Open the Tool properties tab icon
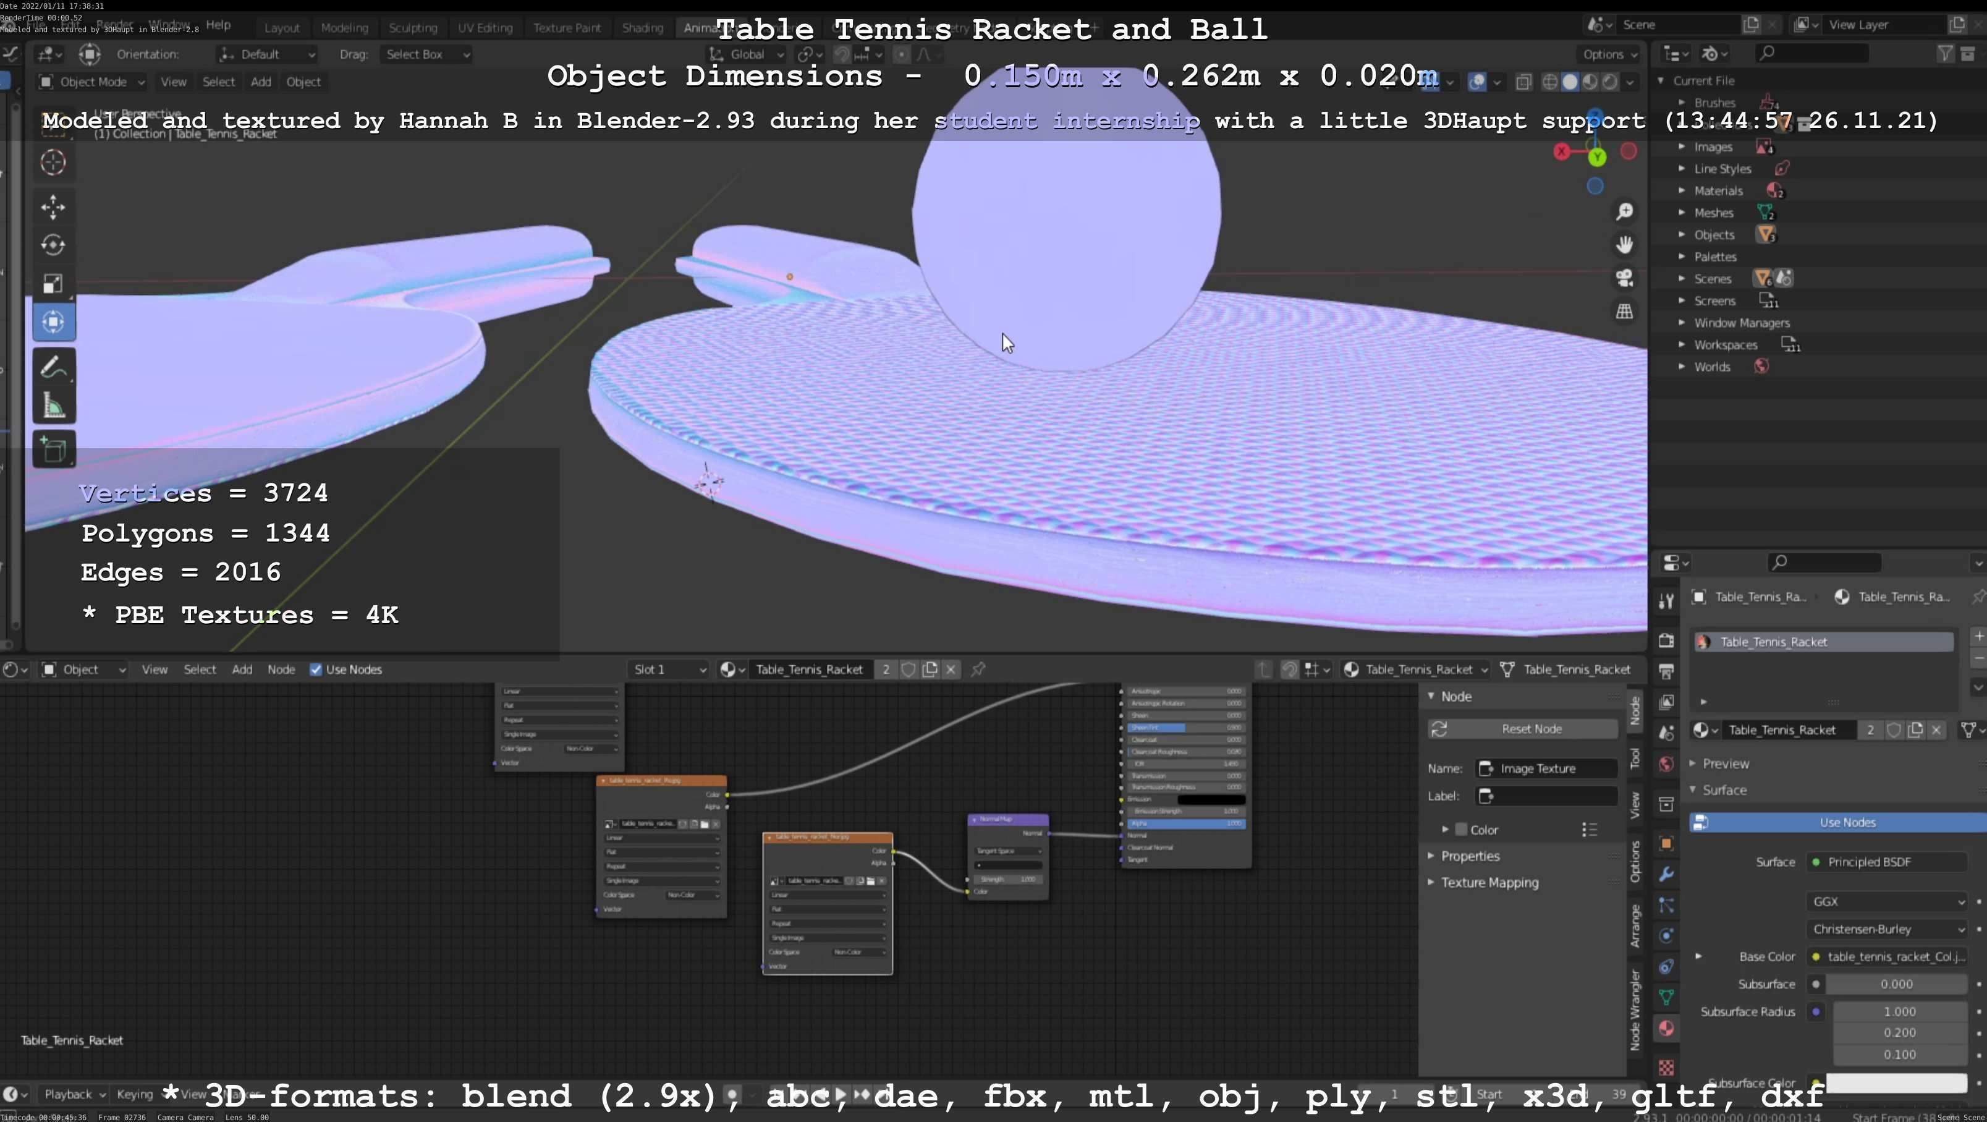This screenshot has width=1987, height=1122. pyautogui.click(x=1666, y=601)
